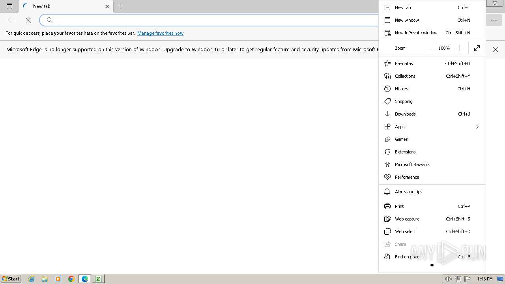Open Alerts and tips entry
The image size is (505, 284).
(432, 192)
